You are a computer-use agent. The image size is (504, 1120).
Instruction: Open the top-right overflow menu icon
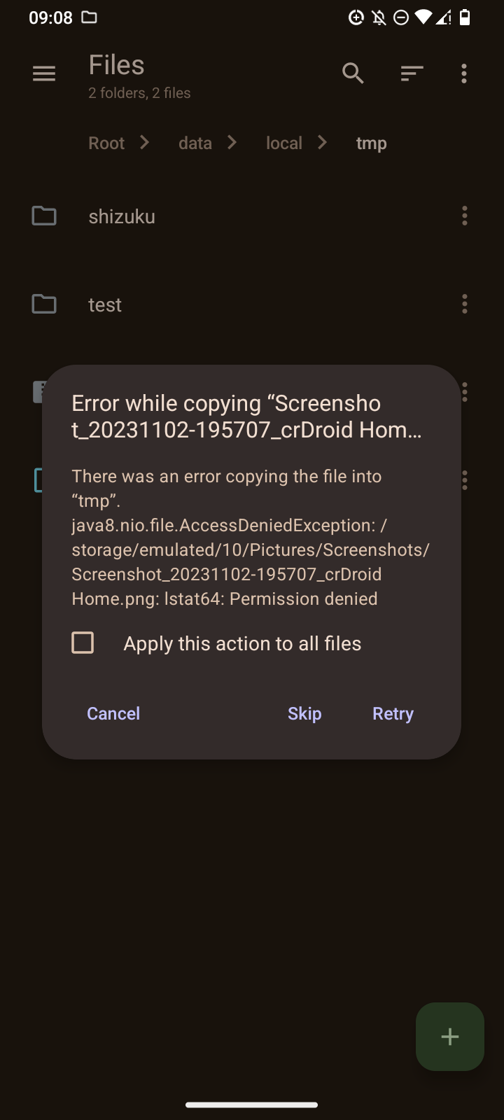pos(464,73)
